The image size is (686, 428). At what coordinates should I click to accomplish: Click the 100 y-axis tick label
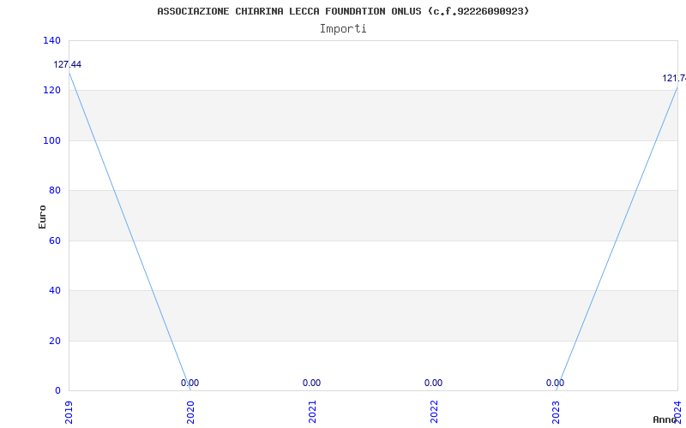[x=51, y=140]
